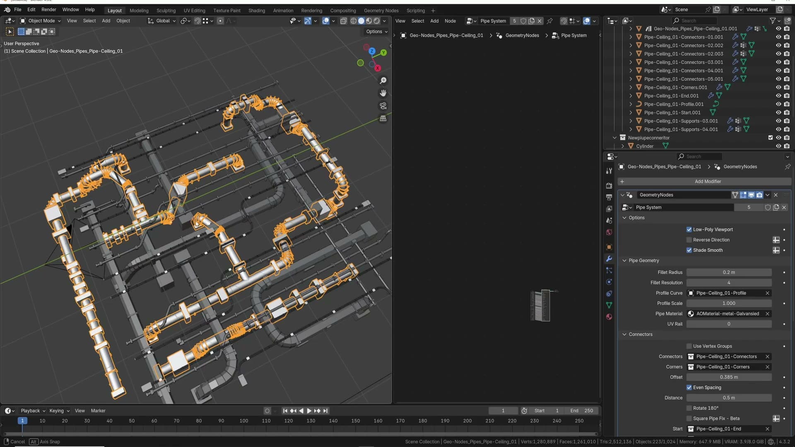Image resolution: width=795 pixels, height=447 pixels.
Task: Jump to the timeline start frame
Action: click(x=285, y=411)
